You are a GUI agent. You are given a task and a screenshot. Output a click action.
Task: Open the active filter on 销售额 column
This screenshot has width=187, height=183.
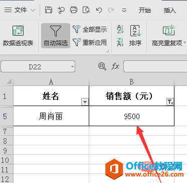coord(170,102)
